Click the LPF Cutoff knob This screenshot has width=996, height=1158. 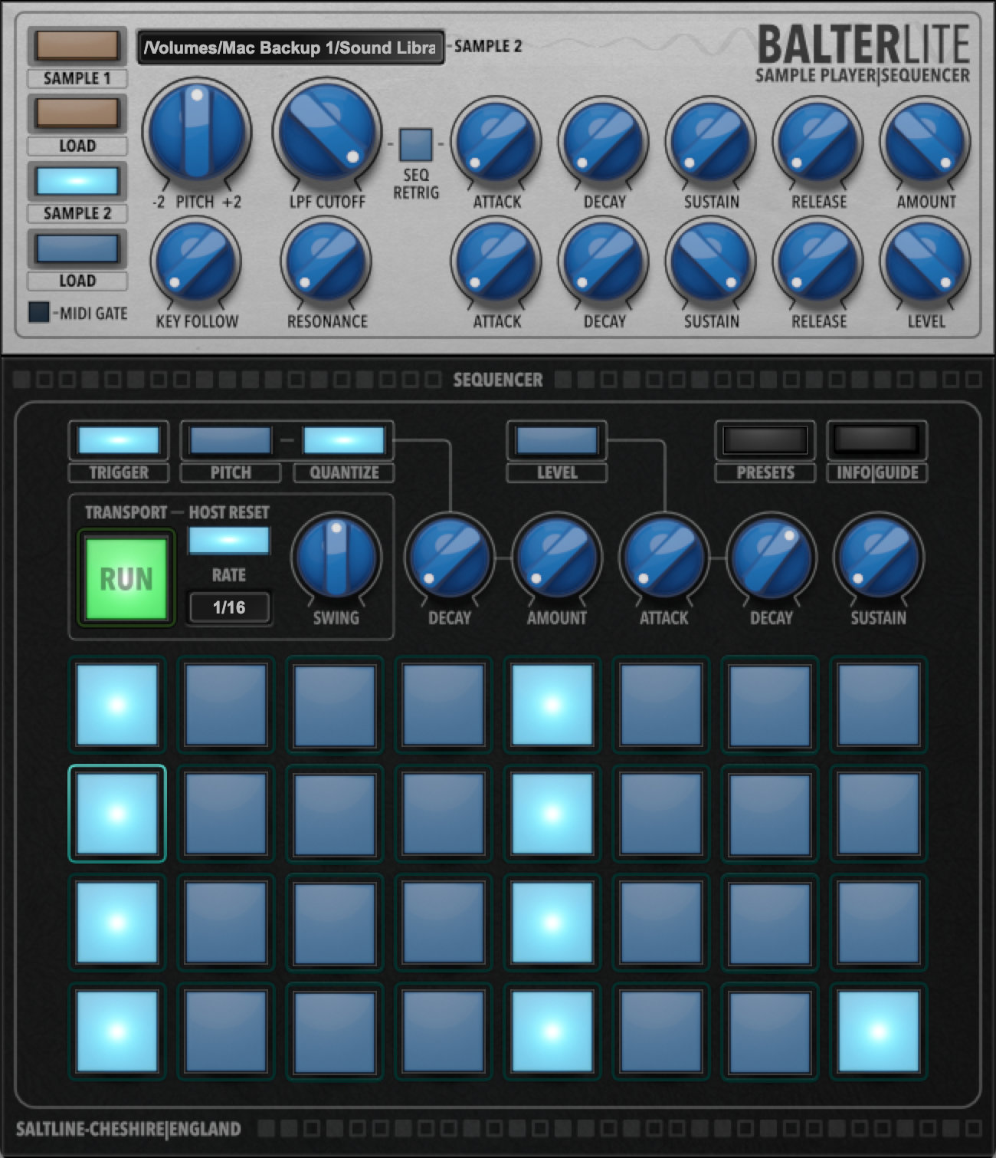tap(327, 132)
